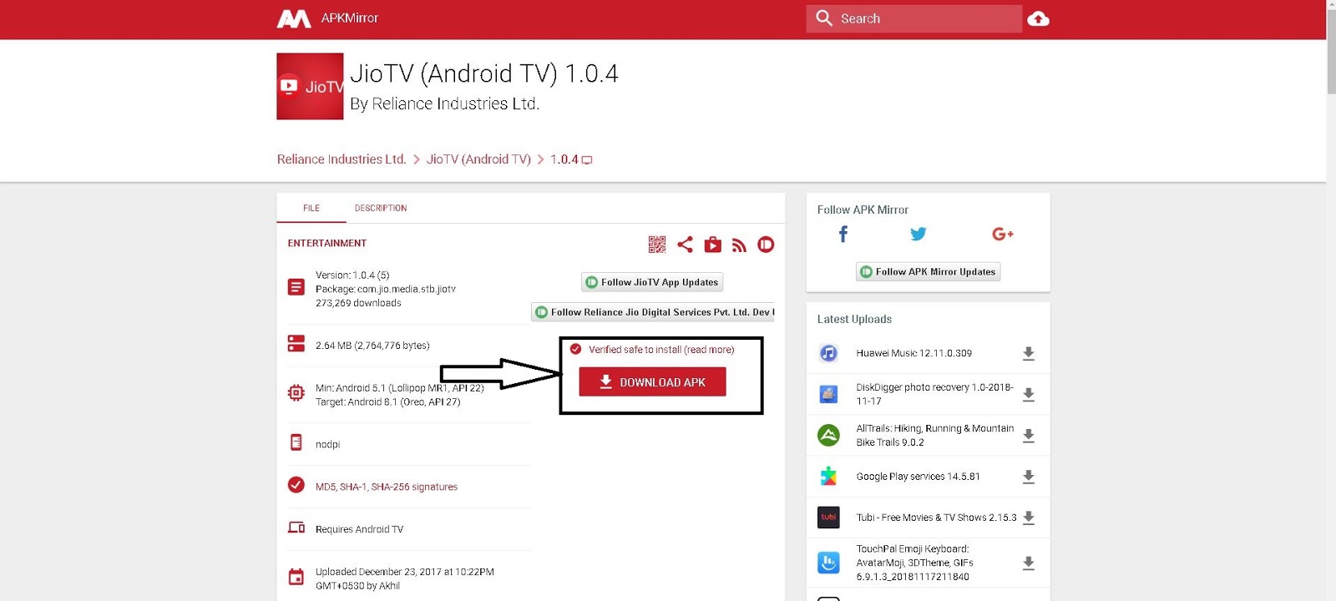Click the ENTERTAINMENT category link

point(327,243)
